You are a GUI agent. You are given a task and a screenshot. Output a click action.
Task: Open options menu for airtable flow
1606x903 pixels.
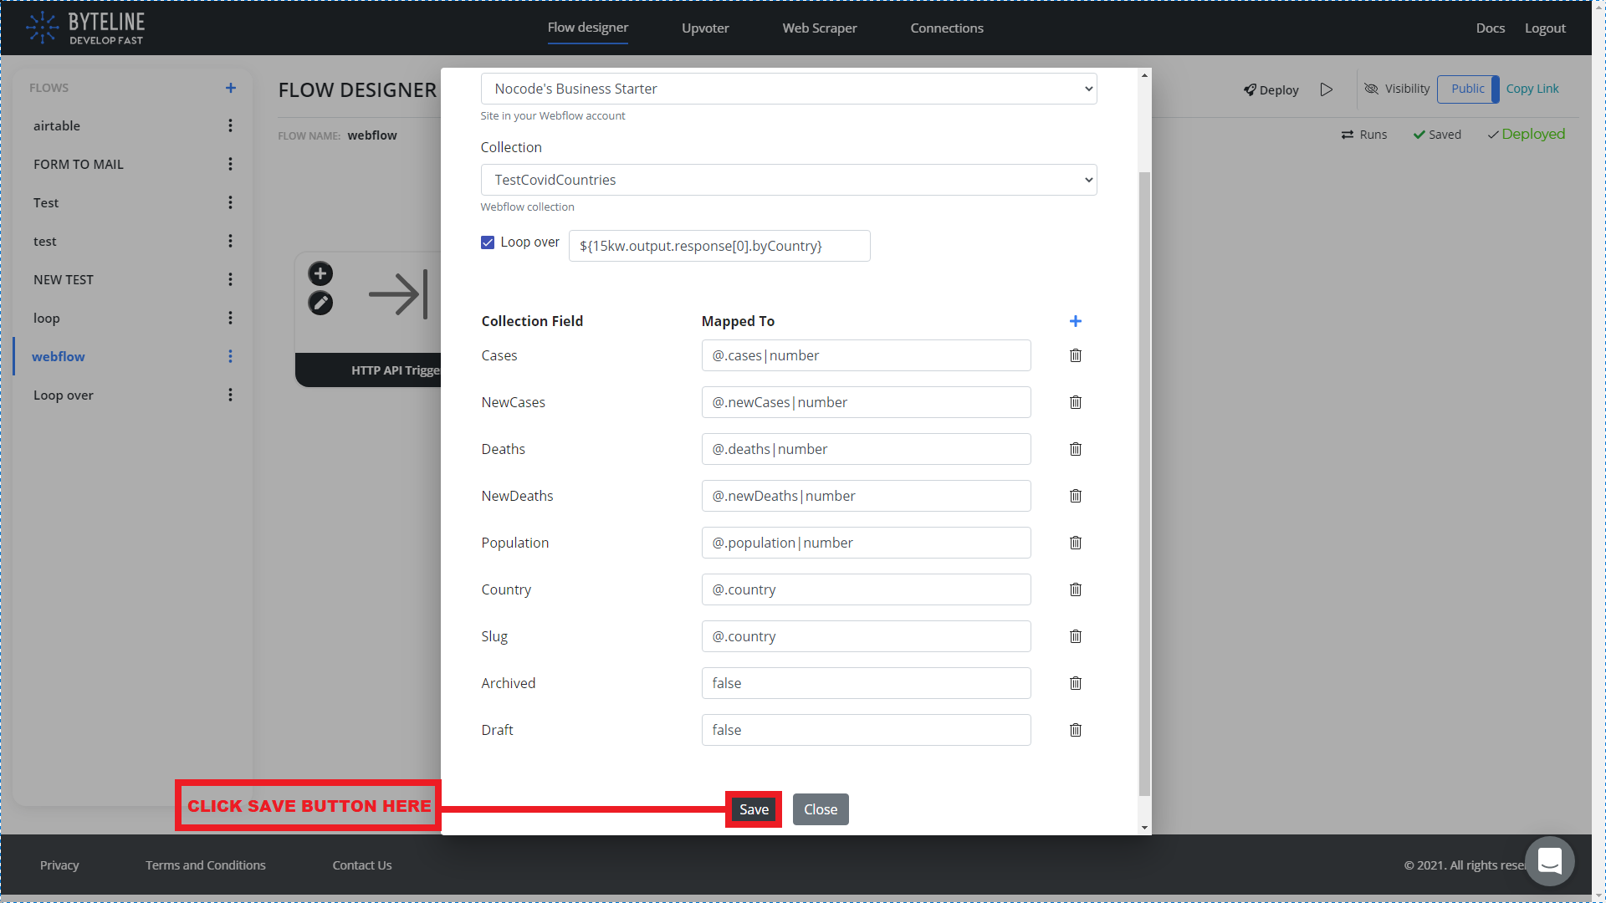(230, 125)
